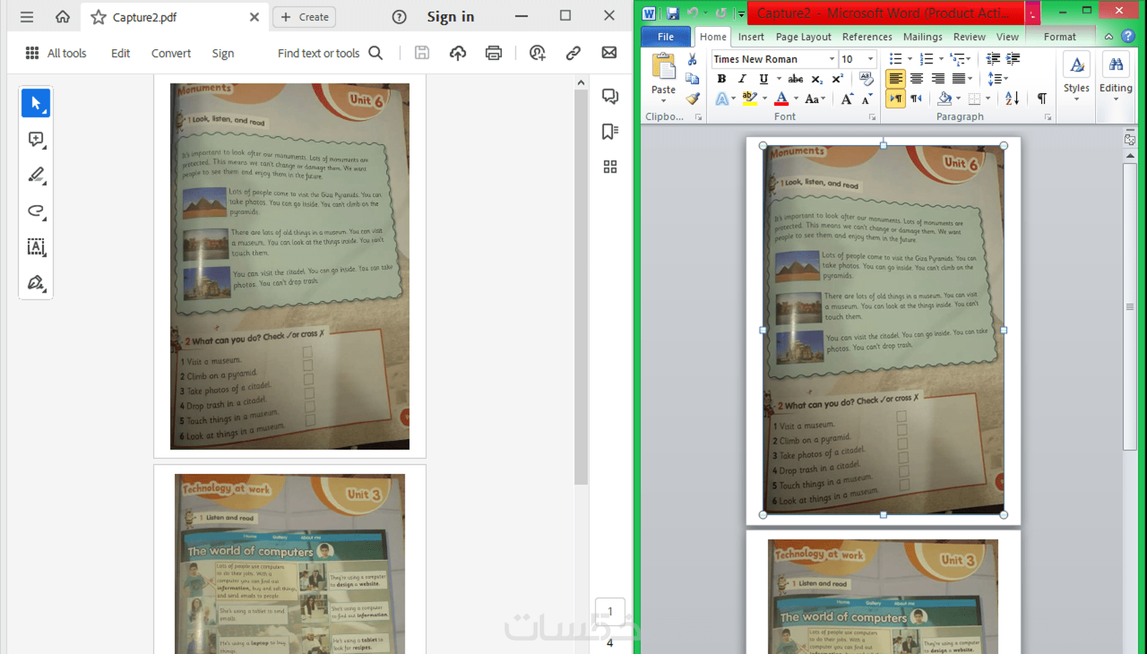Viewport: 1147px width, 654px height.
Task: Open text highlight color yellow swatch
Action: pos(750,98)
